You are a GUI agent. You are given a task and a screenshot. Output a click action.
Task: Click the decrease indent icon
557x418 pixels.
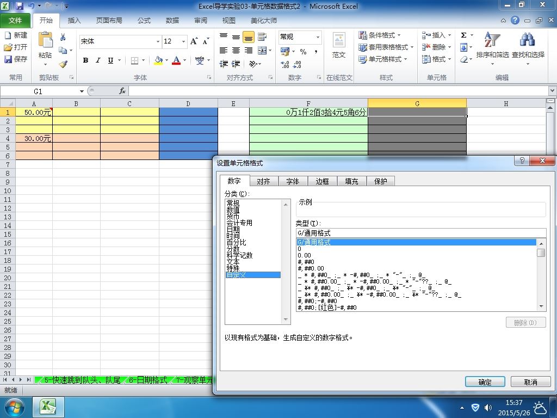pyautogui.click(x=224, y=64)
